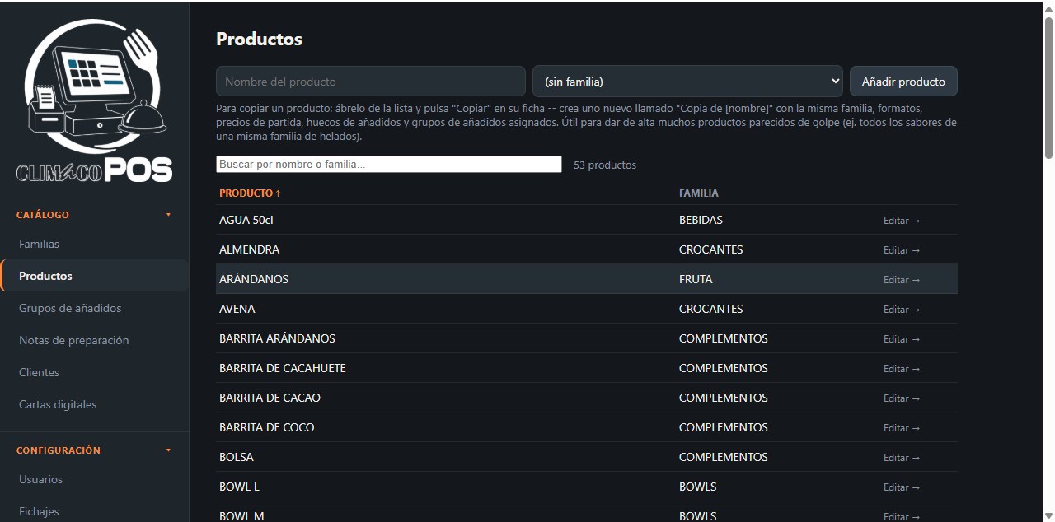Click the BEBIDAS family cell
The width and height of the screenshot is (1055, 522).
701,220
